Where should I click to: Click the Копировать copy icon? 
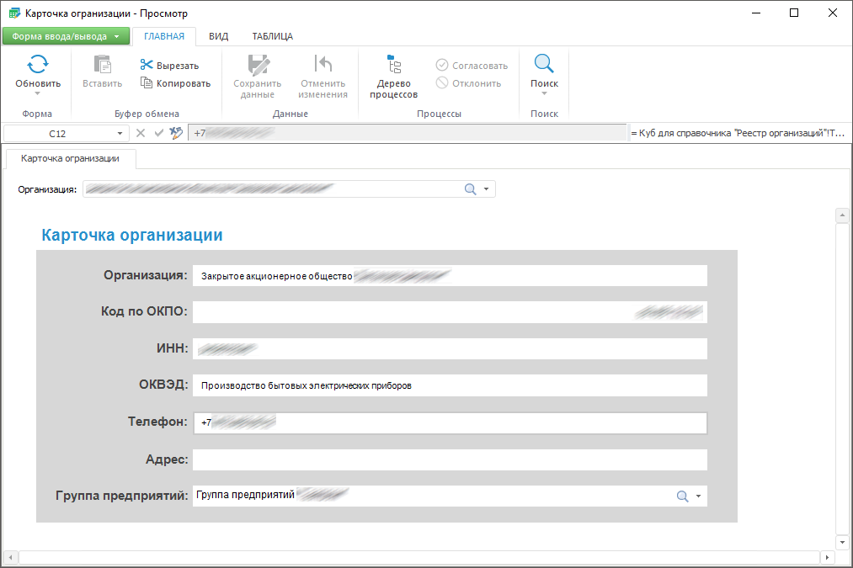(147, 82)
